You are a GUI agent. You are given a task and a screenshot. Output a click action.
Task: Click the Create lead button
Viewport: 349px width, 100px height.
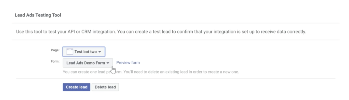[76, 87]
